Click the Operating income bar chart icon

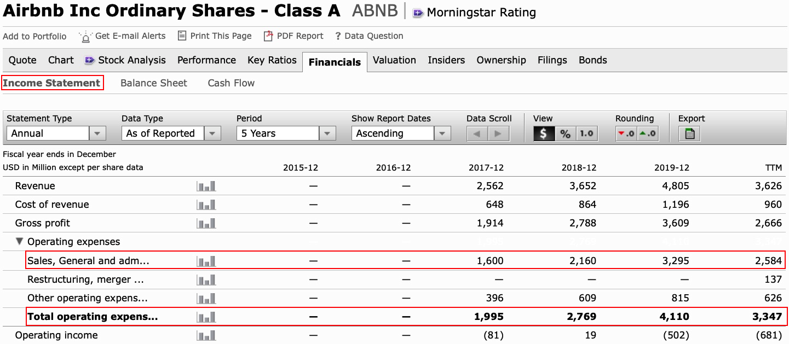click(x=206, y=335)
